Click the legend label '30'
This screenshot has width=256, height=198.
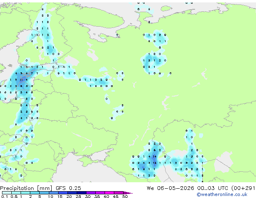coord(88,196)
